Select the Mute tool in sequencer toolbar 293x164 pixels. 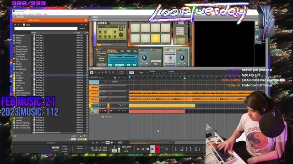pyautogui.click(x=106, y=73)
